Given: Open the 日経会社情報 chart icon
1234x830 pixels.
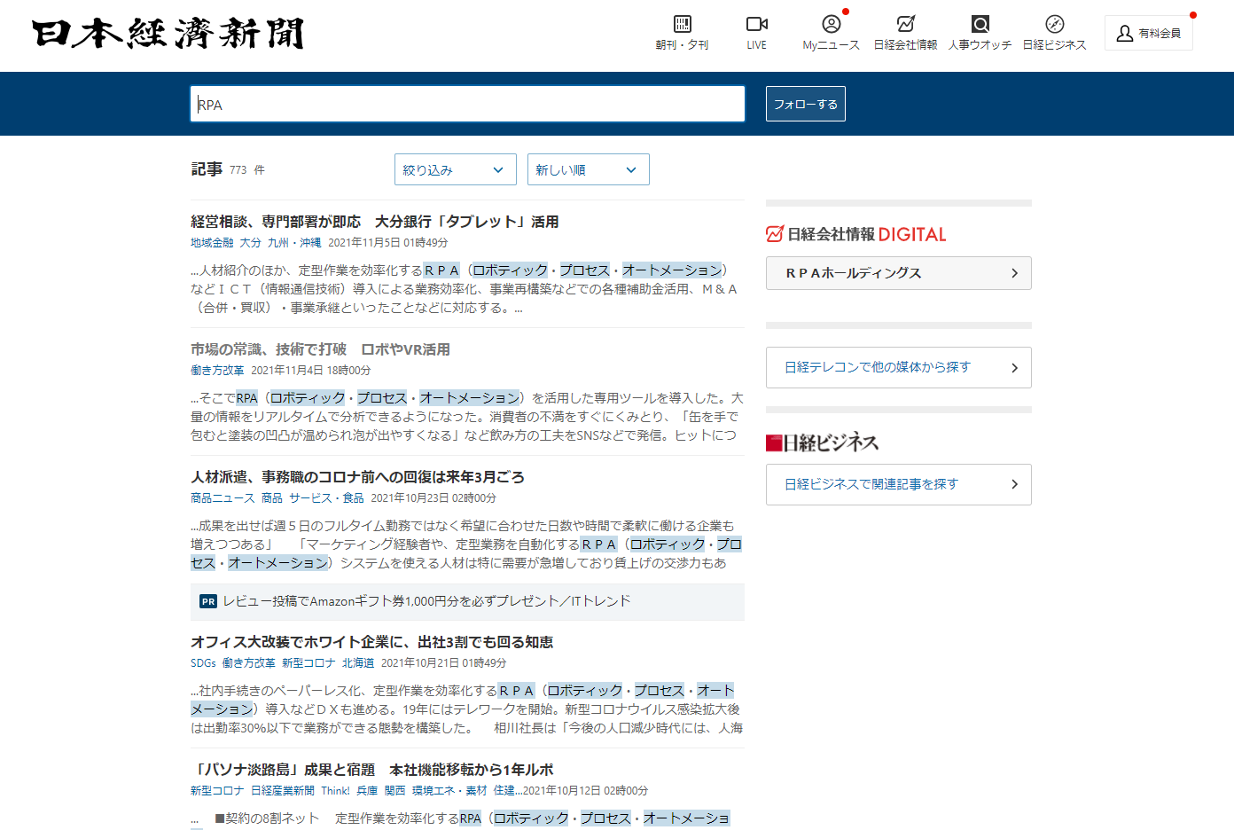Looking at the screenshot, I should pos(905,24).
